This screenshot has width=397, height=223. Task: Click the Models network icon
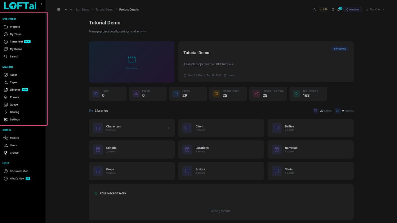pos(6,138)
